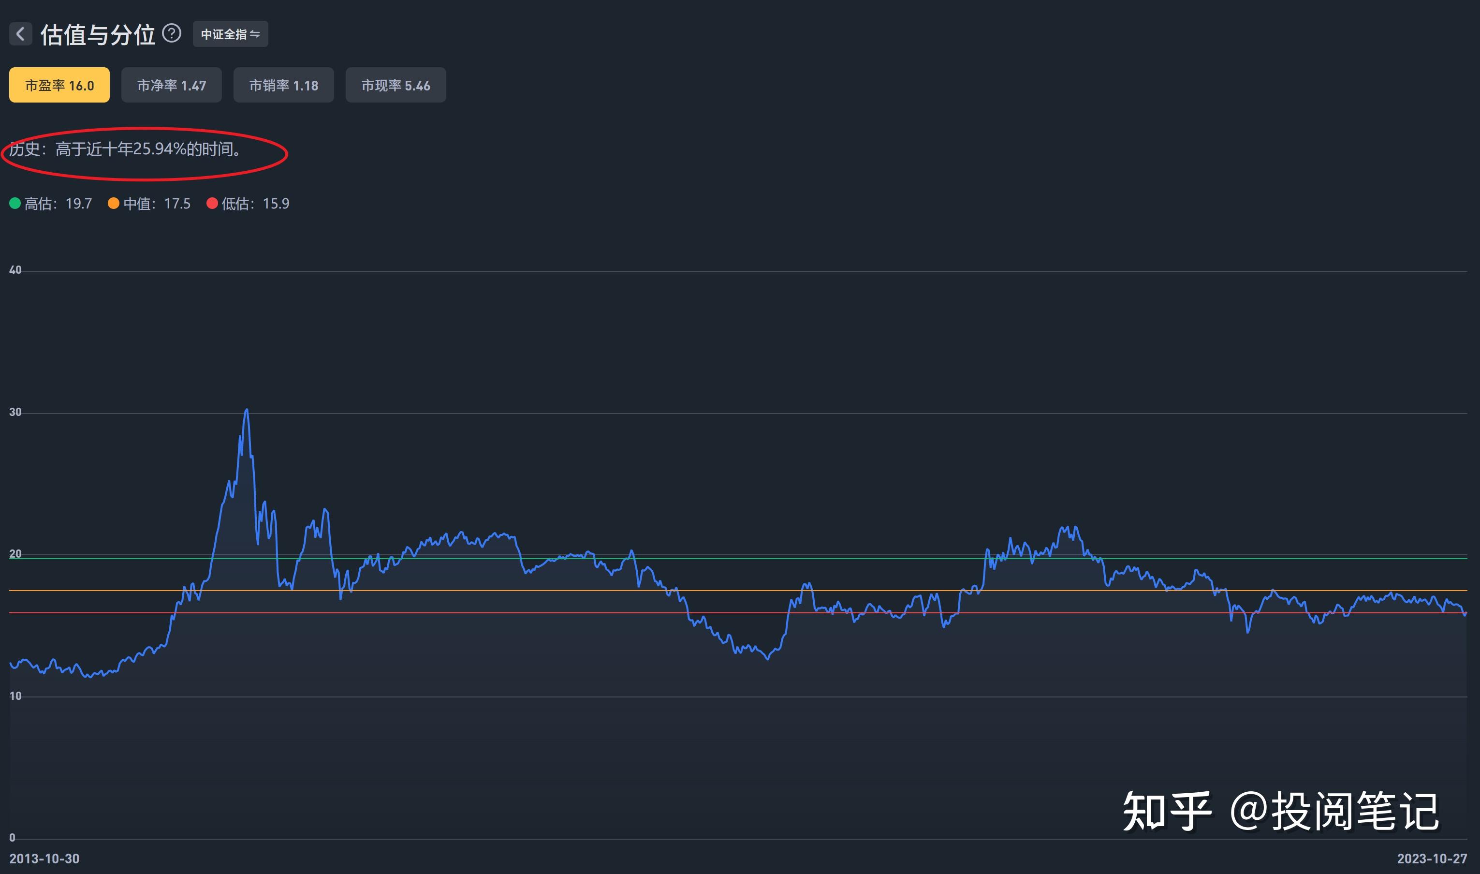Viewport: 1480px width, 874px height.
Task: Click the red 低估 legend dot
Action: pos(213,204)
